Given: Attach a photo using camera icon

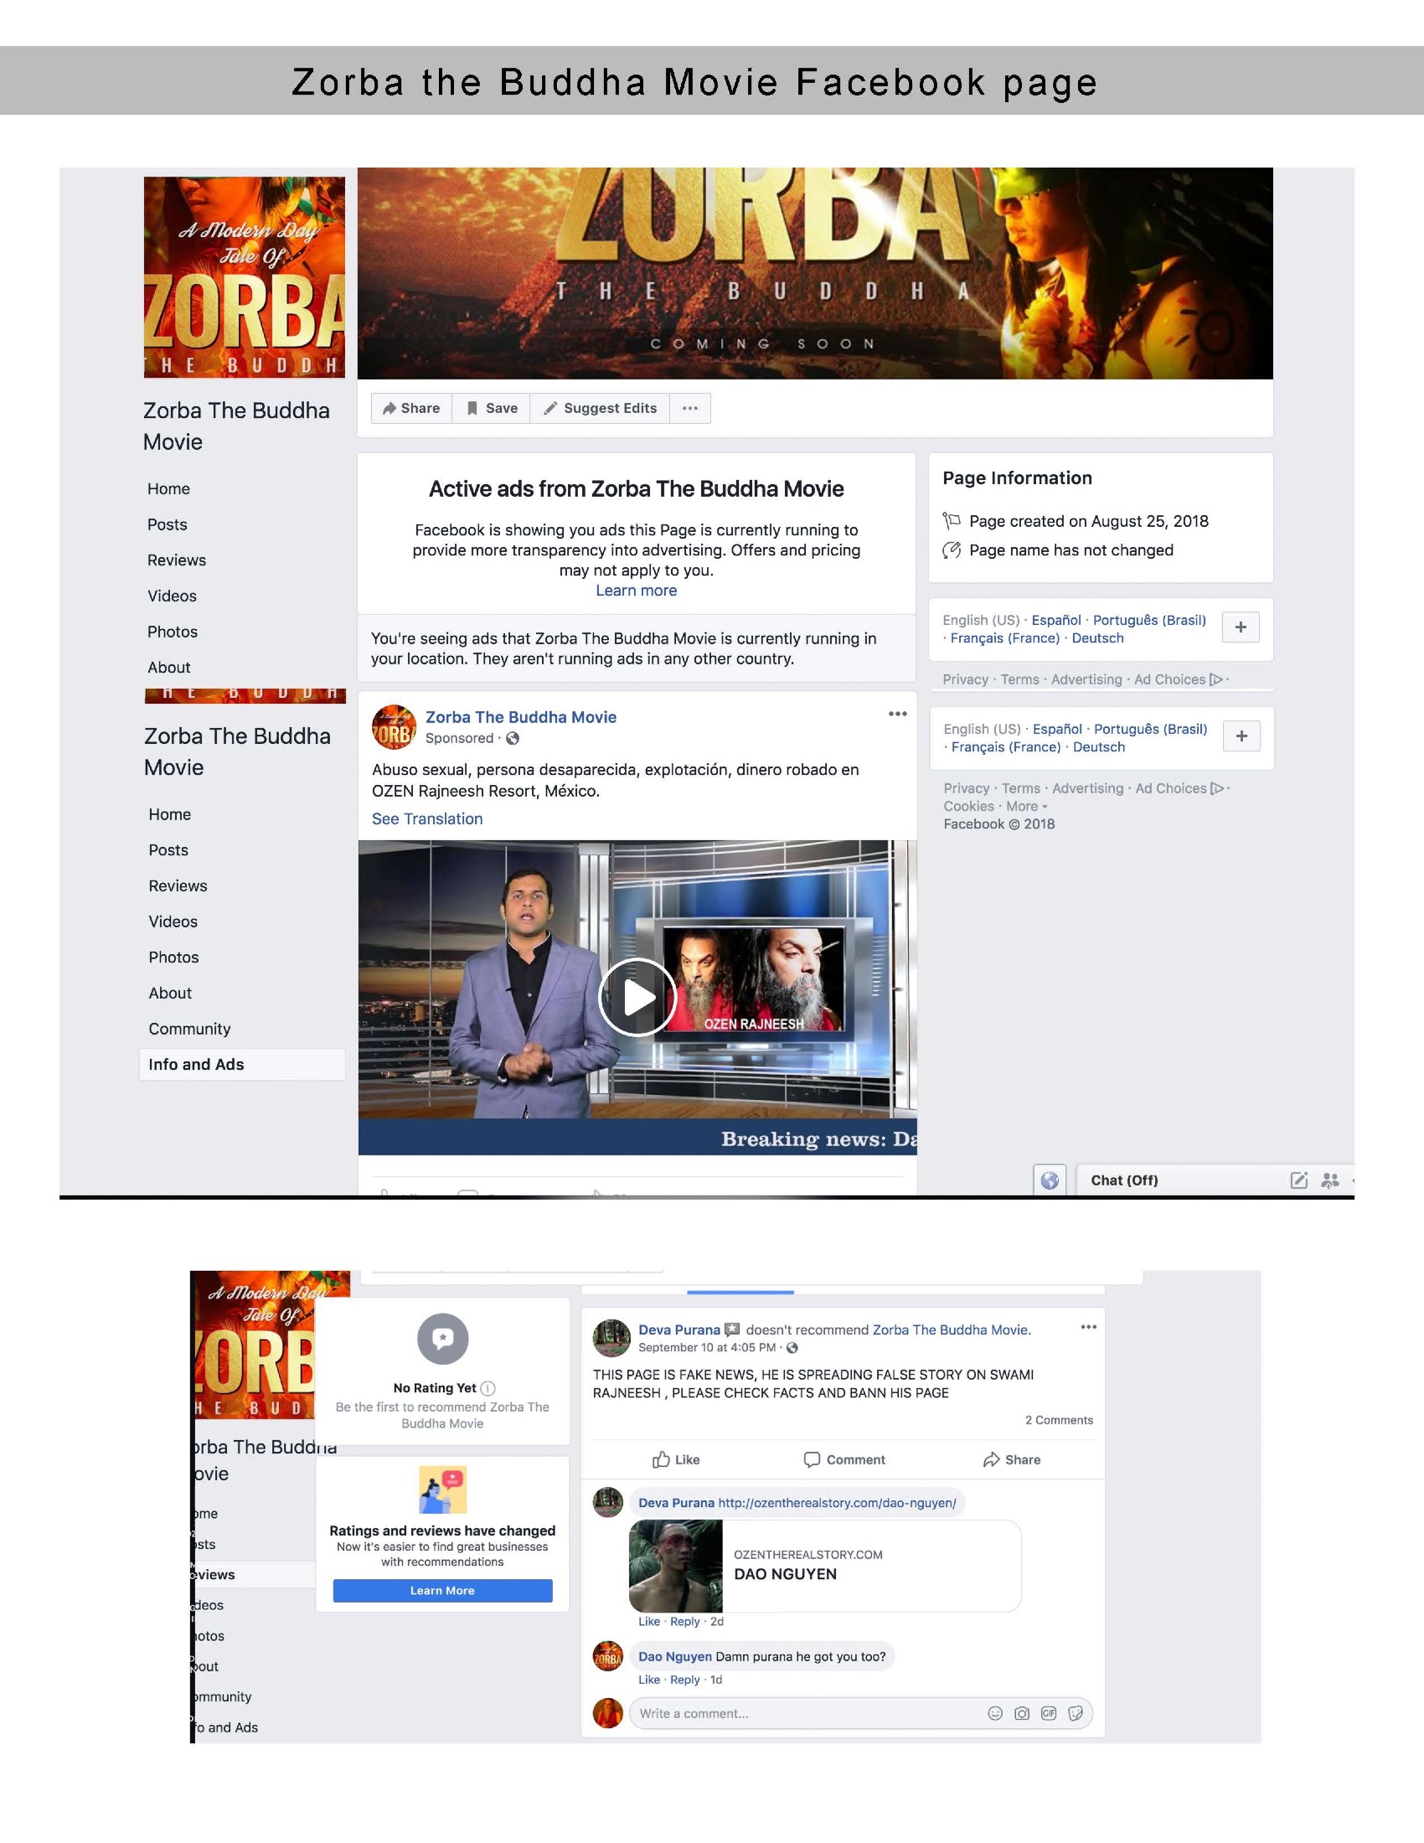Looking at the screenshot, I should (x=1022, y=1714).
